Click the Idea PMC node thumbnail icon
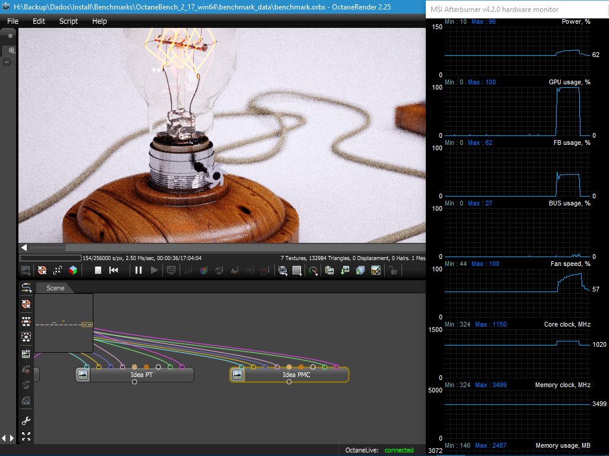This screenshot has height=456, width=609. click(237, 375)
